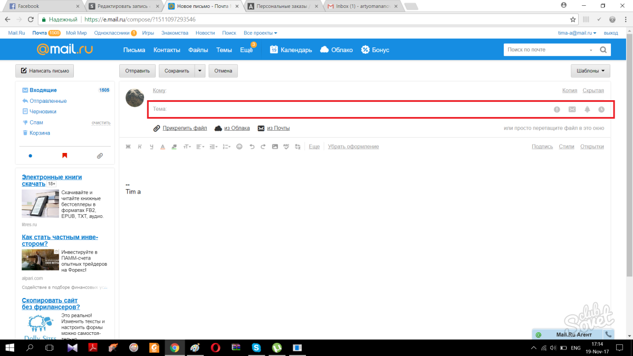Open the arrow next to Сохранить
This screenshot has height=356, width=633.
pos(199,71)
